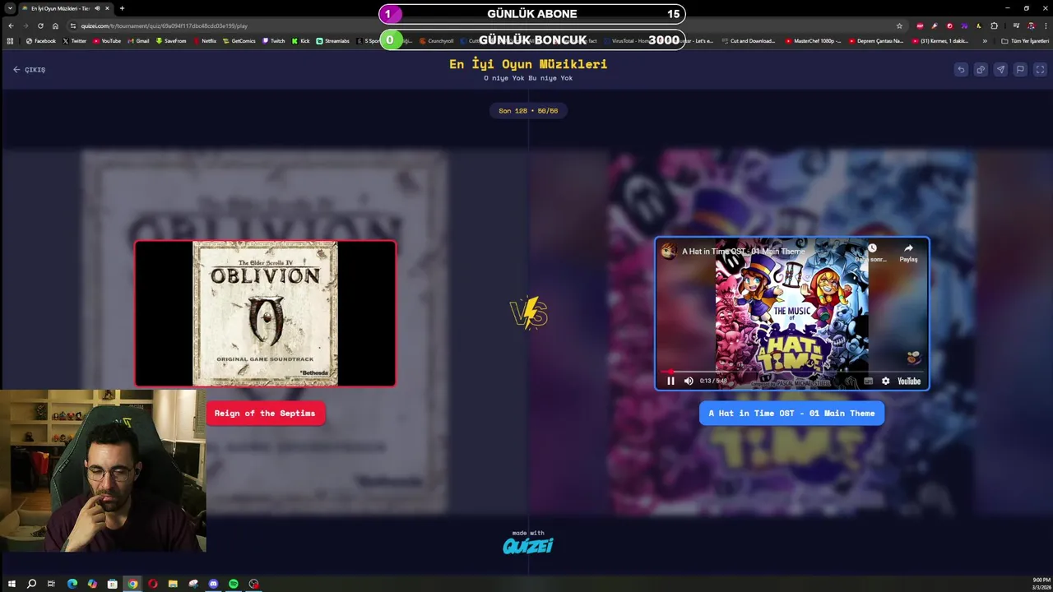The width and height of the screenshot is (1053, 592).
Task: Open Spotify from taskbar
Action: click(x=234, y=584)
